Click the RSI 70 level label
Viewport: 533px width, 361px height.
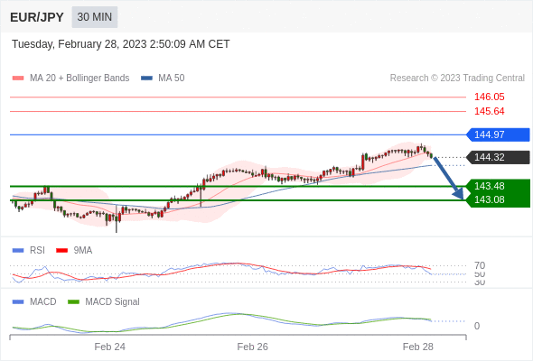480,265
